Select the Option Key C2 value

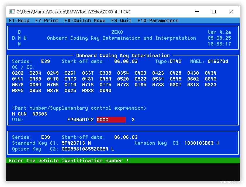(85, 149)
